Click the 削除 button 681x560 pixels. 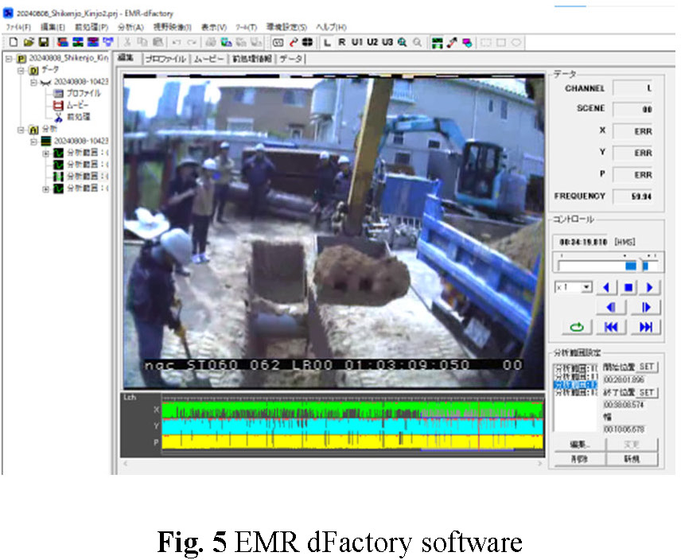[578, 459]
